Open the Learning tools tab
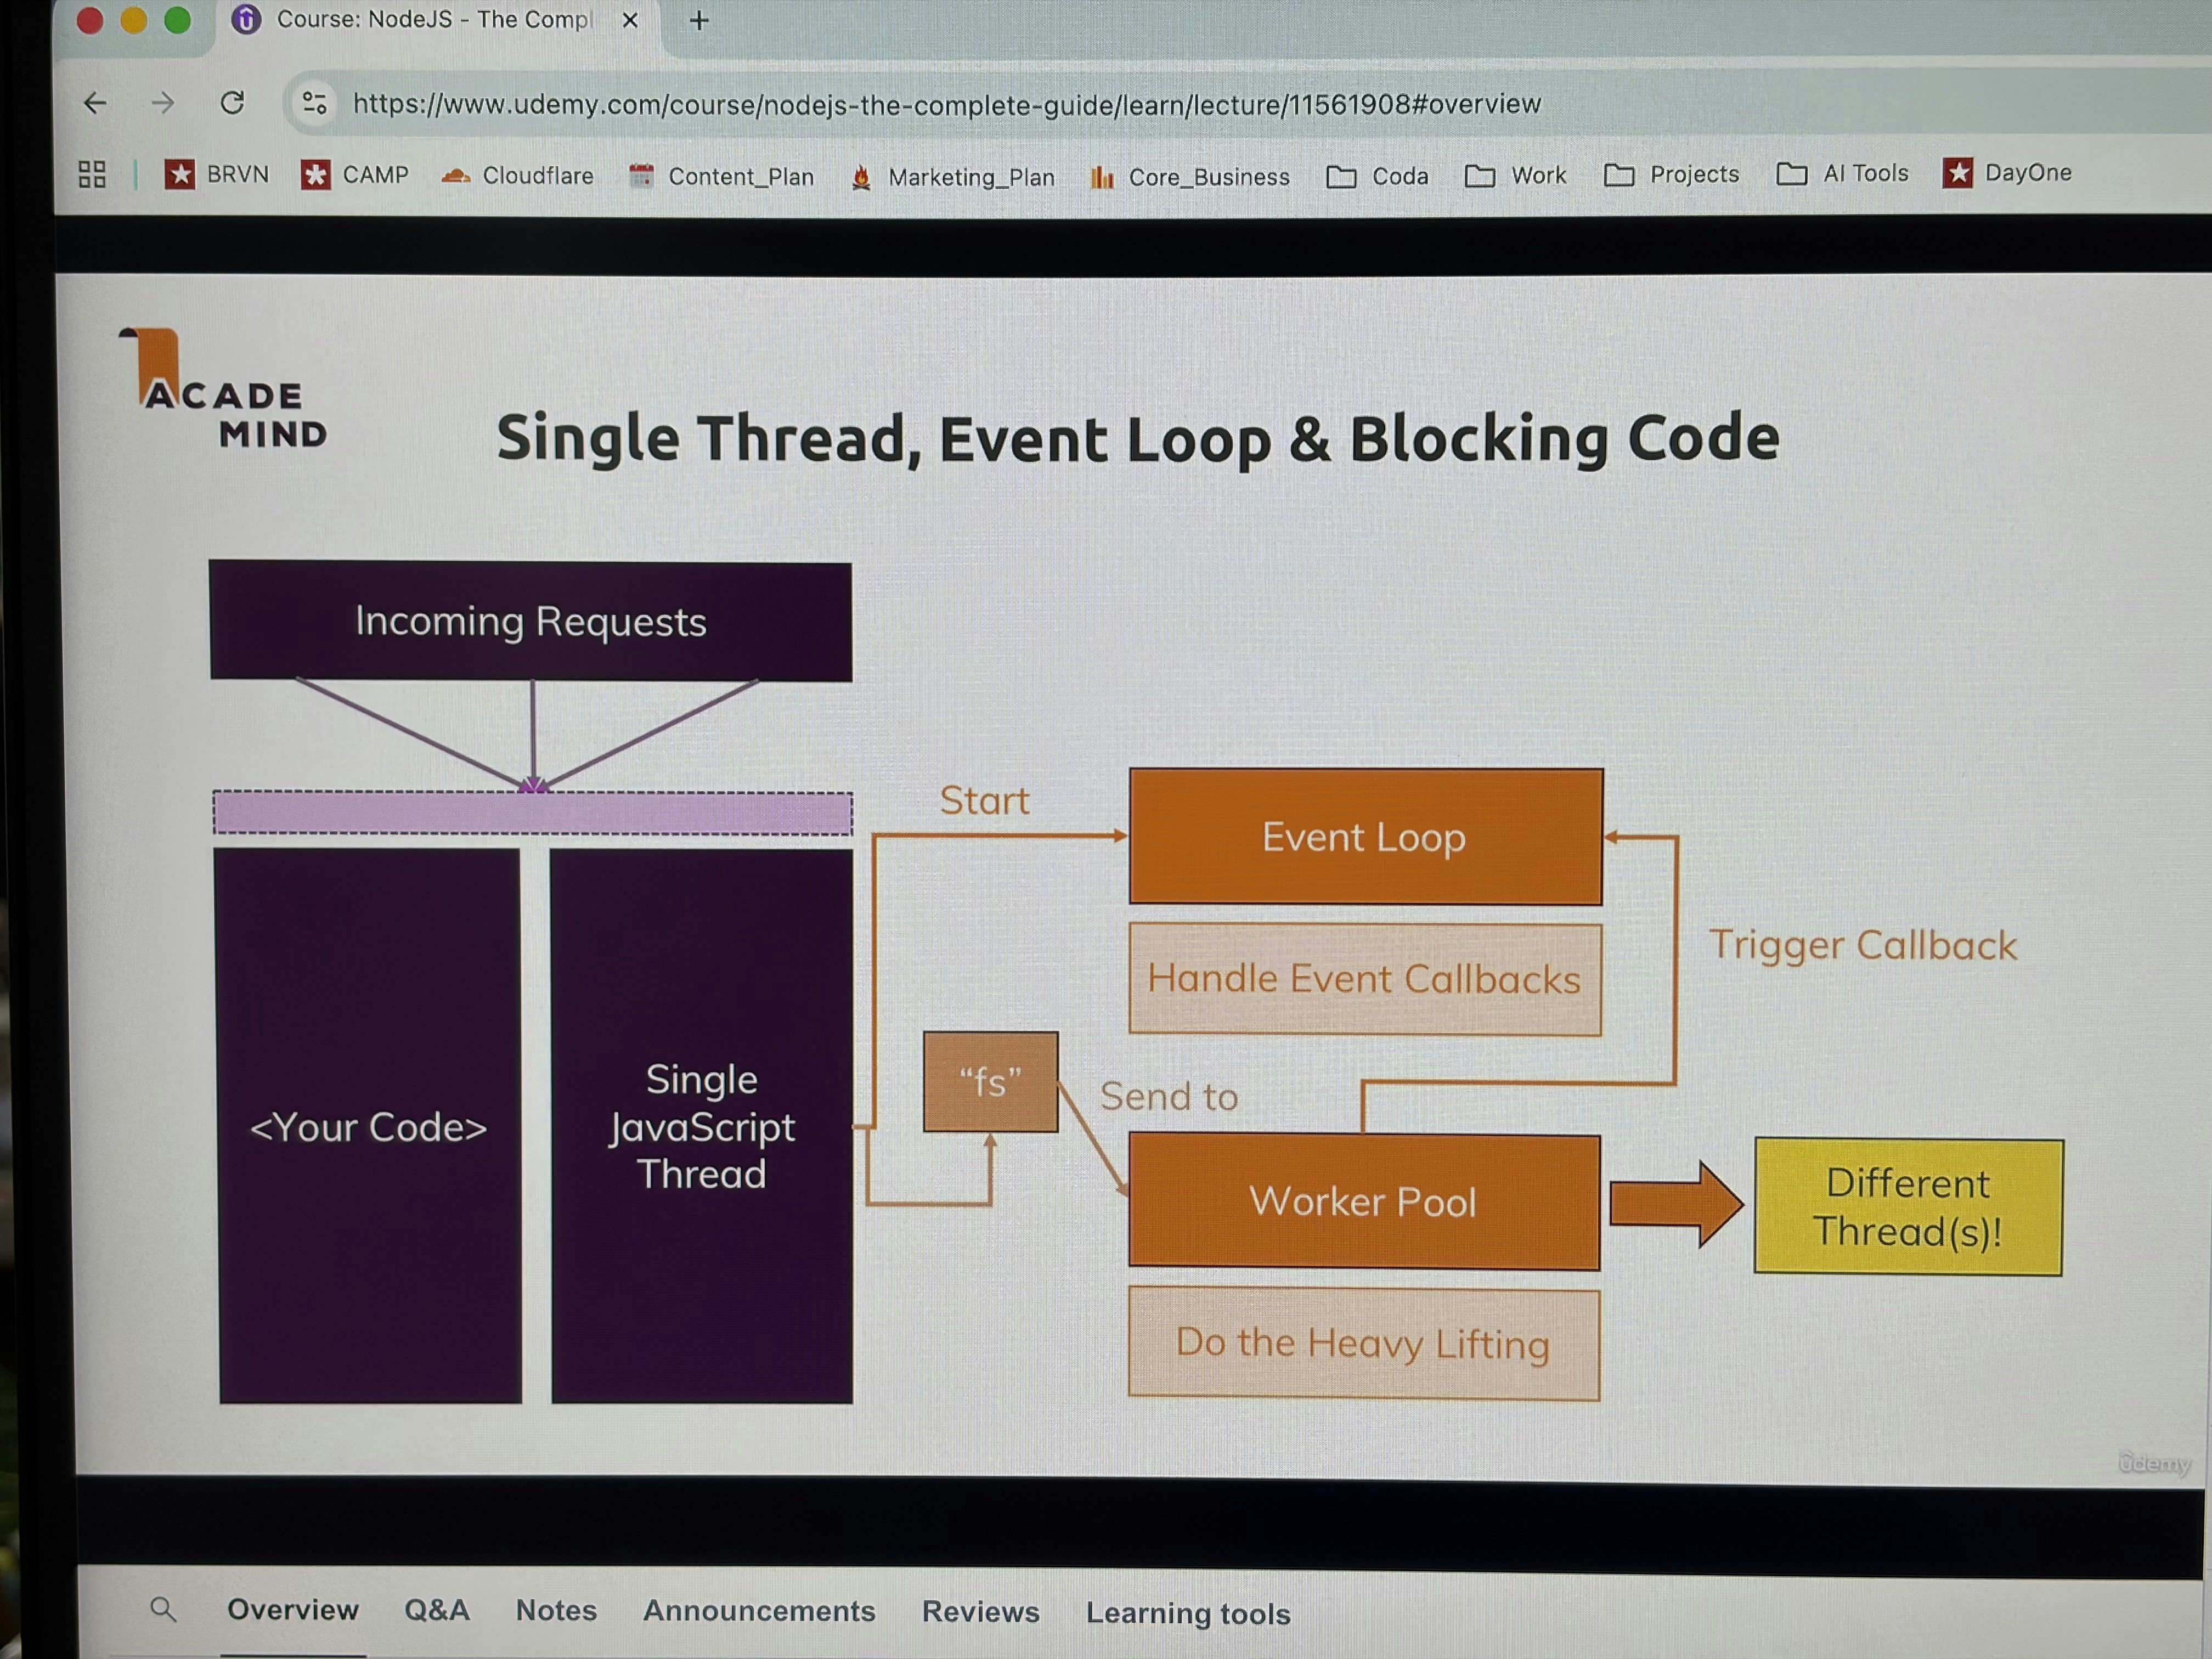 coord(1188,1613)
